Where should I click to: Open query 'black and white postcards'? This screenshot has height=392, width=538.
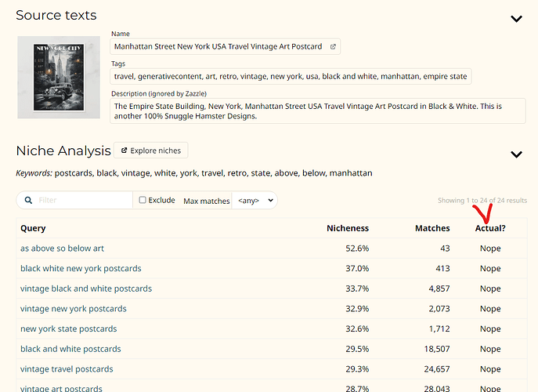coord(70,349)
